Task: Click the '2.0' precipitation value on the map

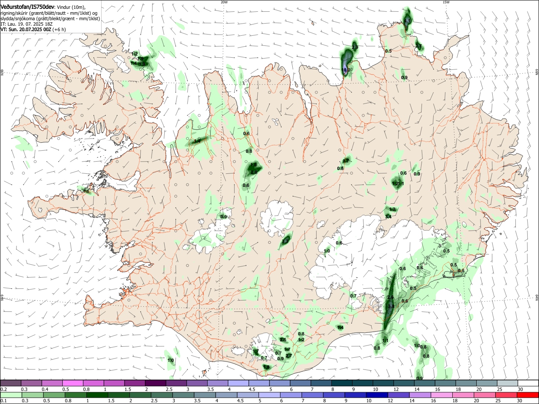Action: pos(253,172)
